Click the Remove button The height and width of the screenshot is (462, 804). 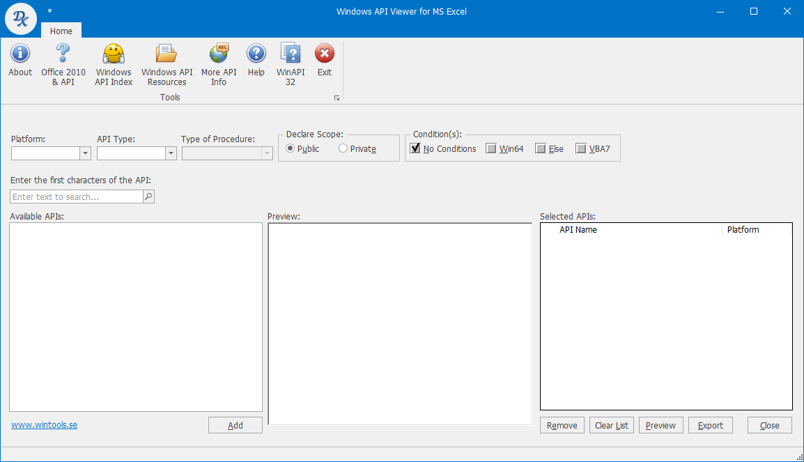(562, 425)
